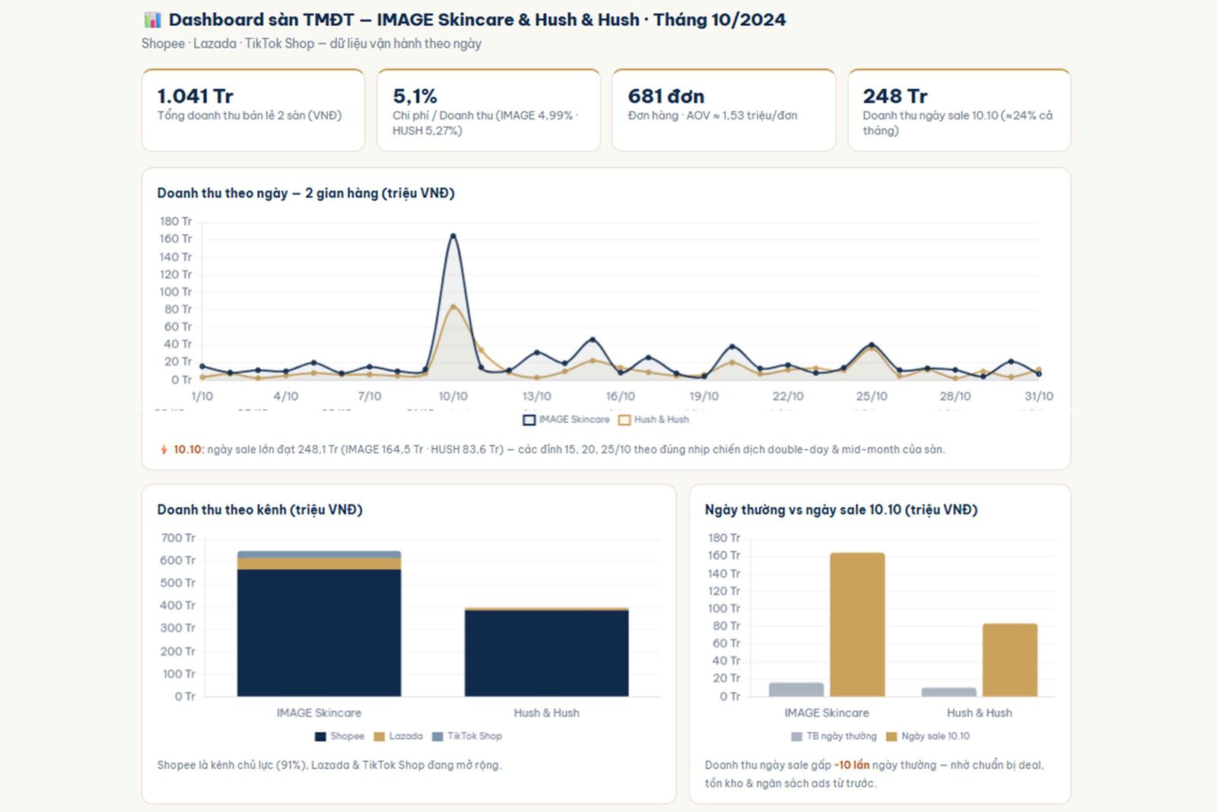Click the '5,1%' cost ratio value
Screen dimensions: 1217x812
[415, 96]
